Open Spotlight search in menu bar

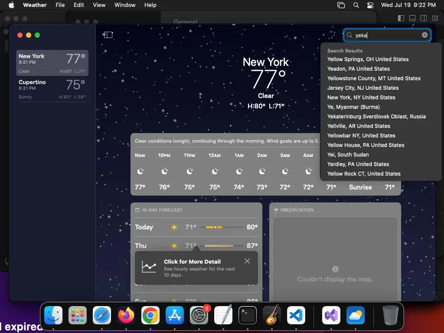(x=356, y=5)
